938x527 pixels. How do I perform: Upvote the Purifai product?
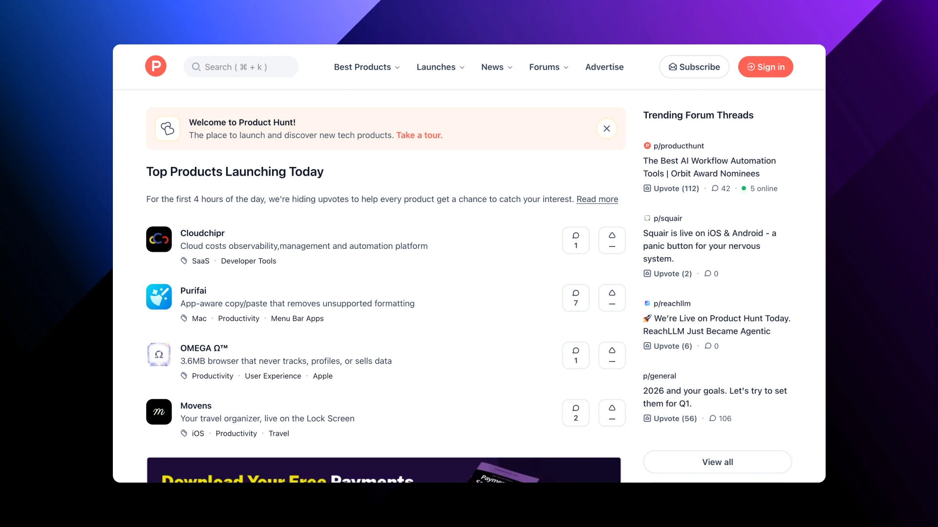tap(612, 298)
